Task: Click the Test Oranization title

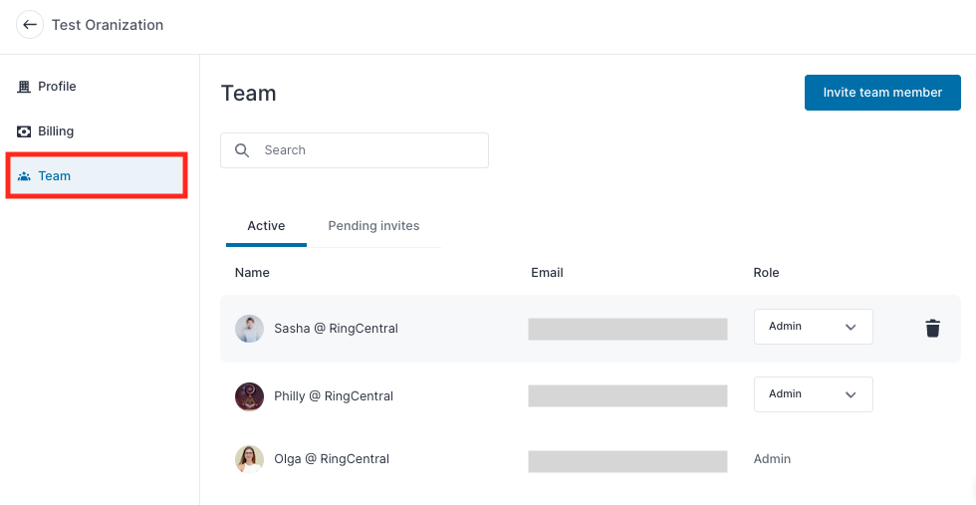Action: [x=108, y=25]
